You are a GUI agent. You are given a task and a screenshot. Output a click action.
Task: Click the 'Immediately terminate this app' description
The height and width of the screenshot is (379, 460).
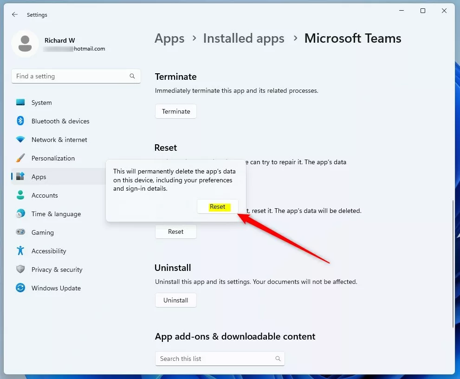236,90
